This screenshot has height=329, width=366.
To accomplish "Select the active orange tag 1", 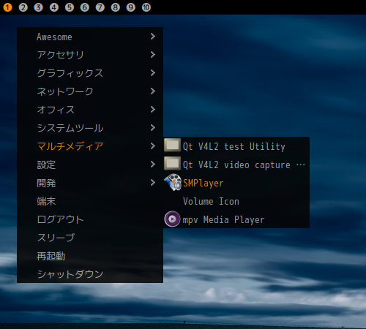I will 7,7.
